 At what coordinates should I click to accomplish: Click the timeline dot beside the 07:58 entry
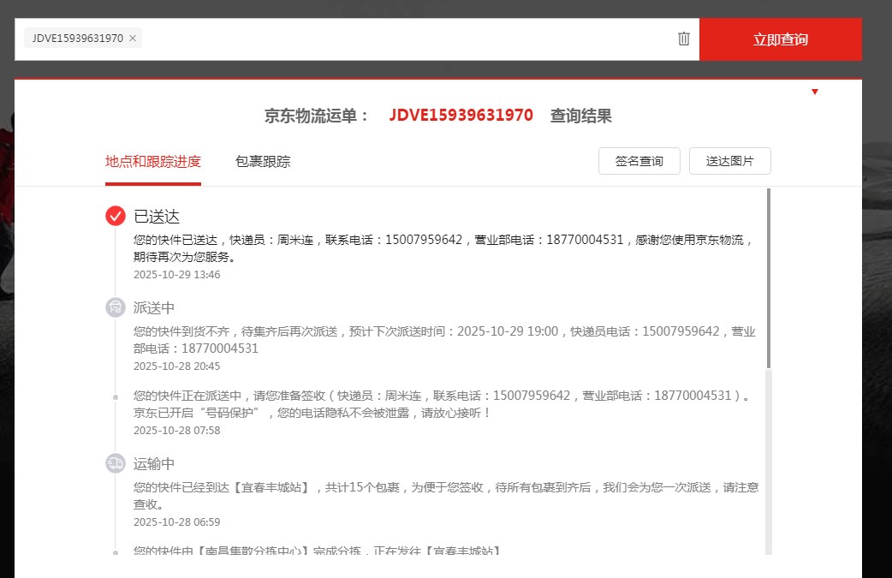[116, 396]
